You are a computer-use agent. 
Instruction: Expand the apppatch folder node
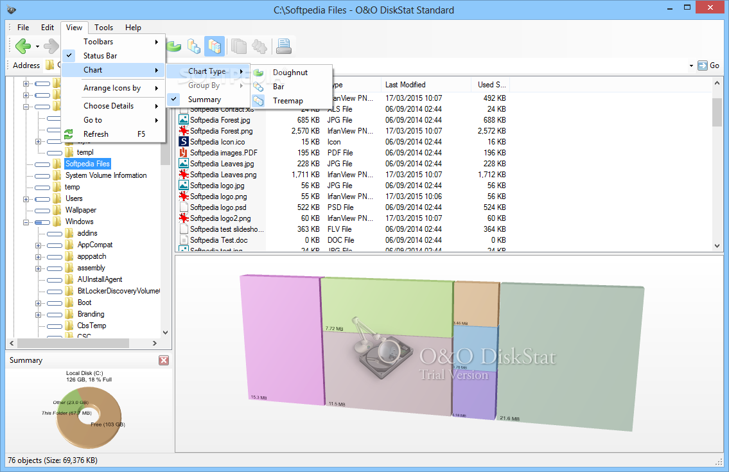tap(39, 257)
